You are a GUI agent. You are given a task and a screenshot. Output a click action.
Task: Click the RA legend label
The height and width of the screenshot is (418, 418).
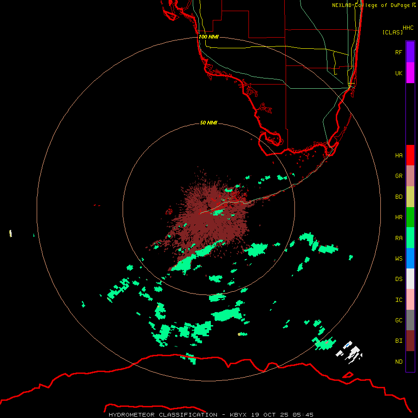pos(398,238)
